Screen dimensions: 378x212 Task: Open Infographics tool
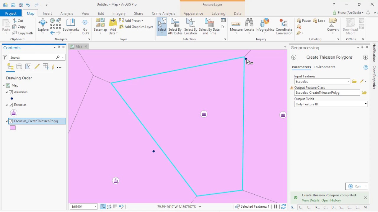tap(265, 26)
